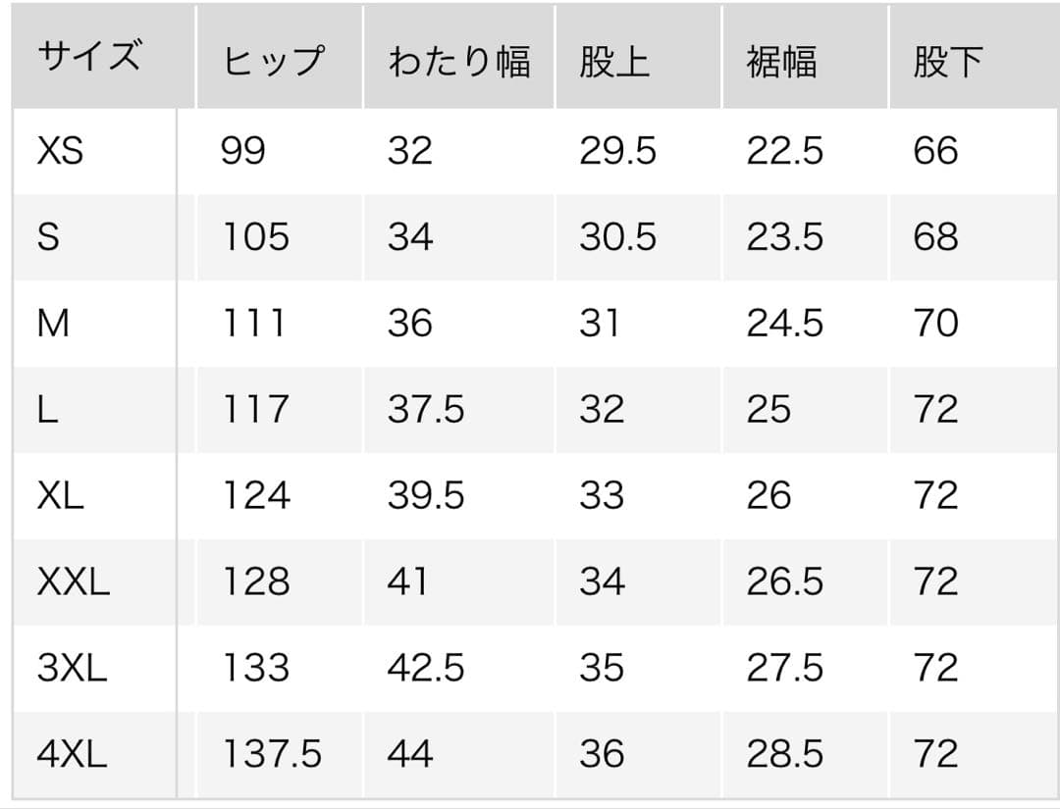Select the 股上 column header
Viewport: 1060px width, 809px height.
click(x=614, y=62)
